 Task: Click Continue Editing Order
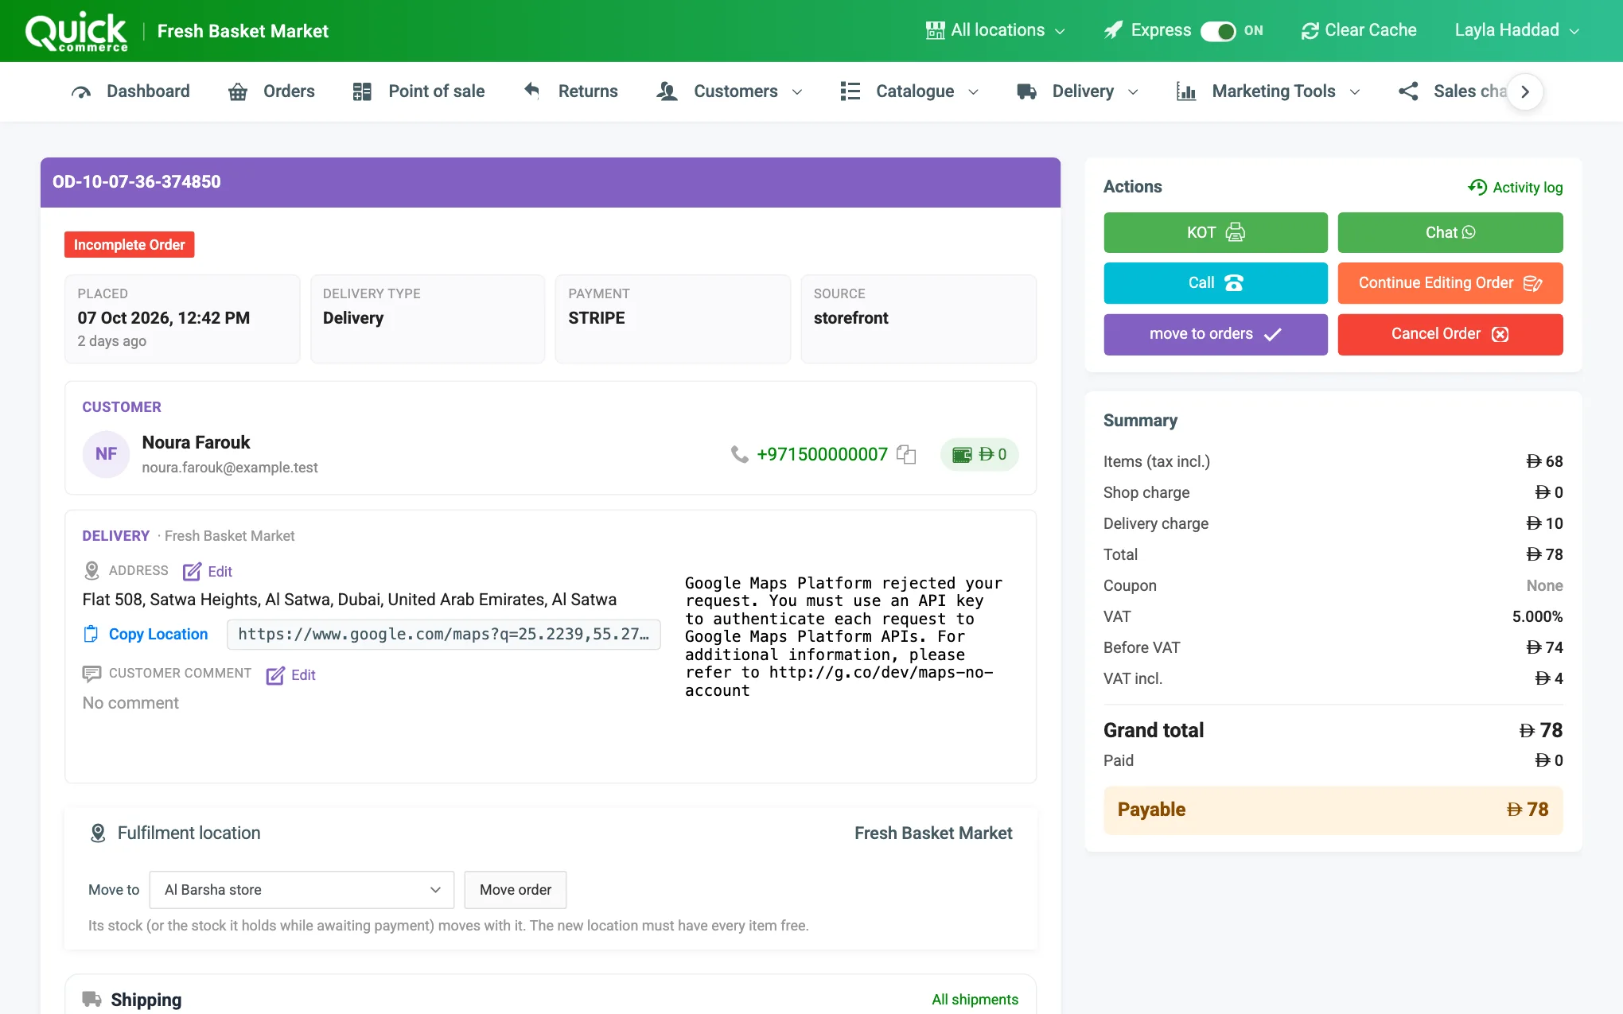tap(1450, 283)
